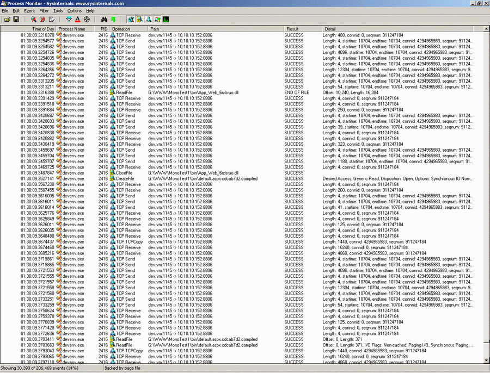
Task: Click the App_Web_6rzlsruo.dll path in CloseFile row
Action: click(x=193, y=173)
